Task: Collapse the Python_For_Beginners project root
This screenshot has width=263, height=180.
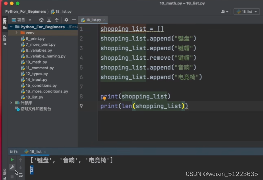Action: point(11,27)
